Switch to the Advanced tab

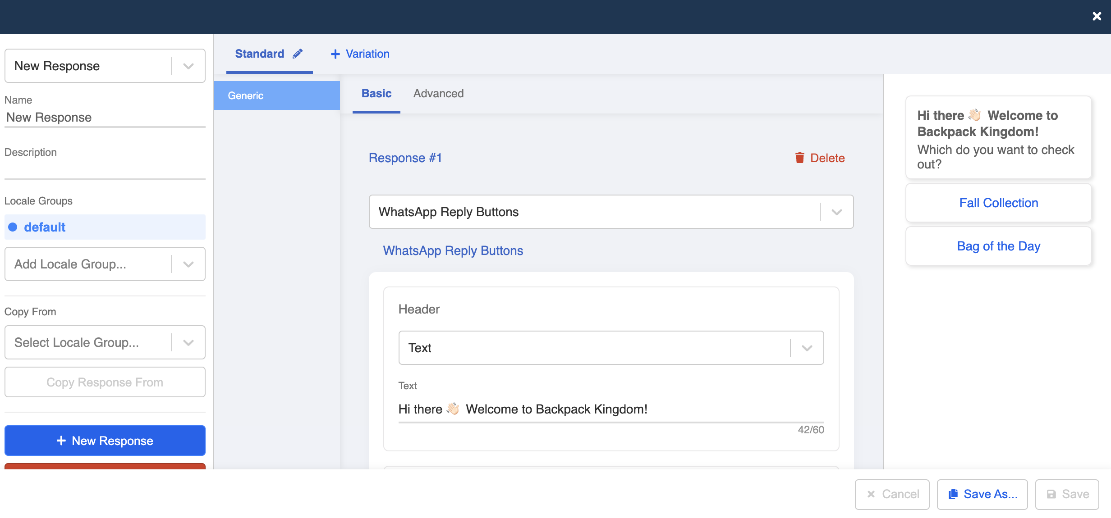pos(438,94)
